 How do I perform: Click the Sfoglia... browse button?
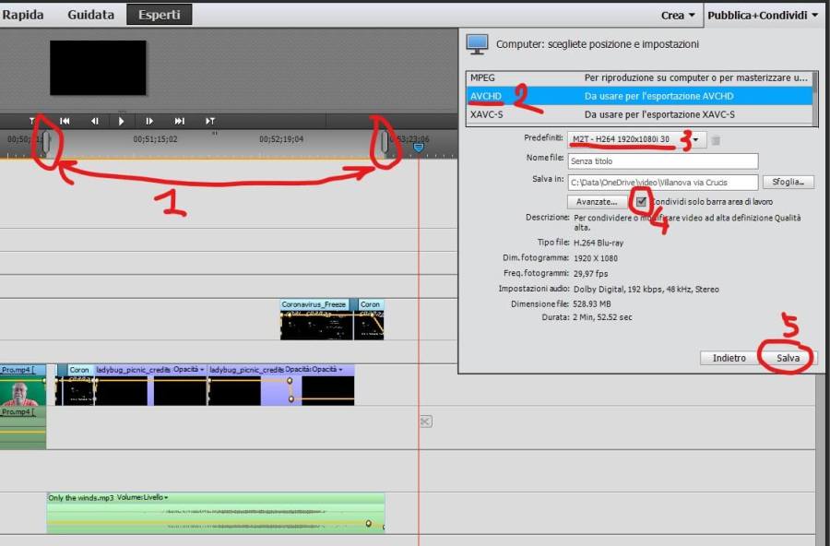pos(788,183)
